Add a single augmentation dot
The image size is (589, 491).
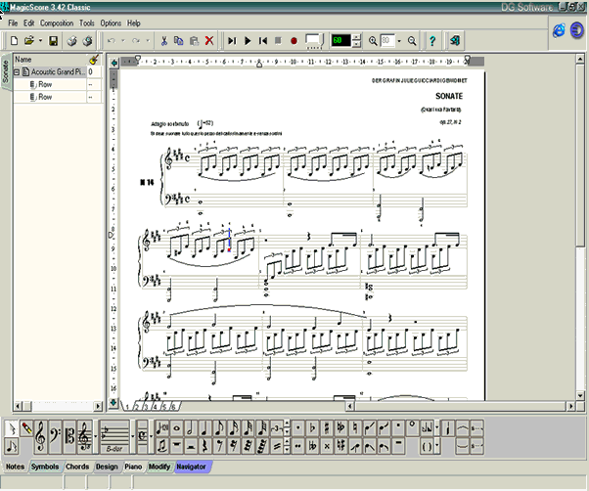pos(298,428)
